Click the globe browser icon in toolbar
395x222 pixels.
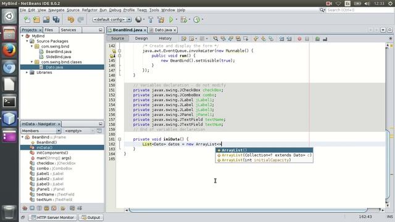tap(138, 19)
